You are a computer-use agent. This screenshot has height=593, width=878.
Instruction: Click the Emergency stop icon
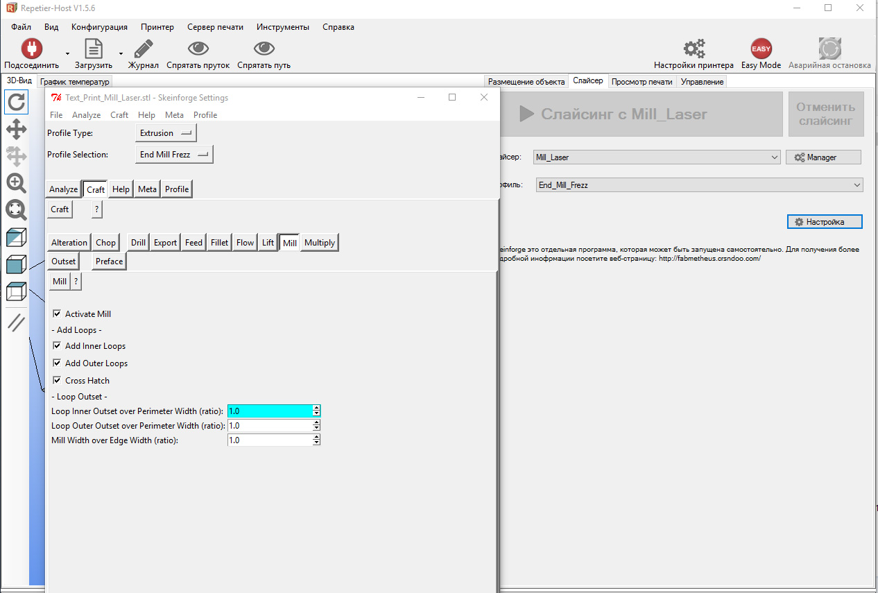[829, 49]
